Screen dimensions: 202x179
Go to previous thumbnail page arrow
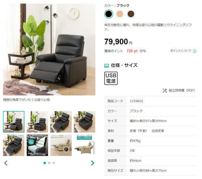6,163
